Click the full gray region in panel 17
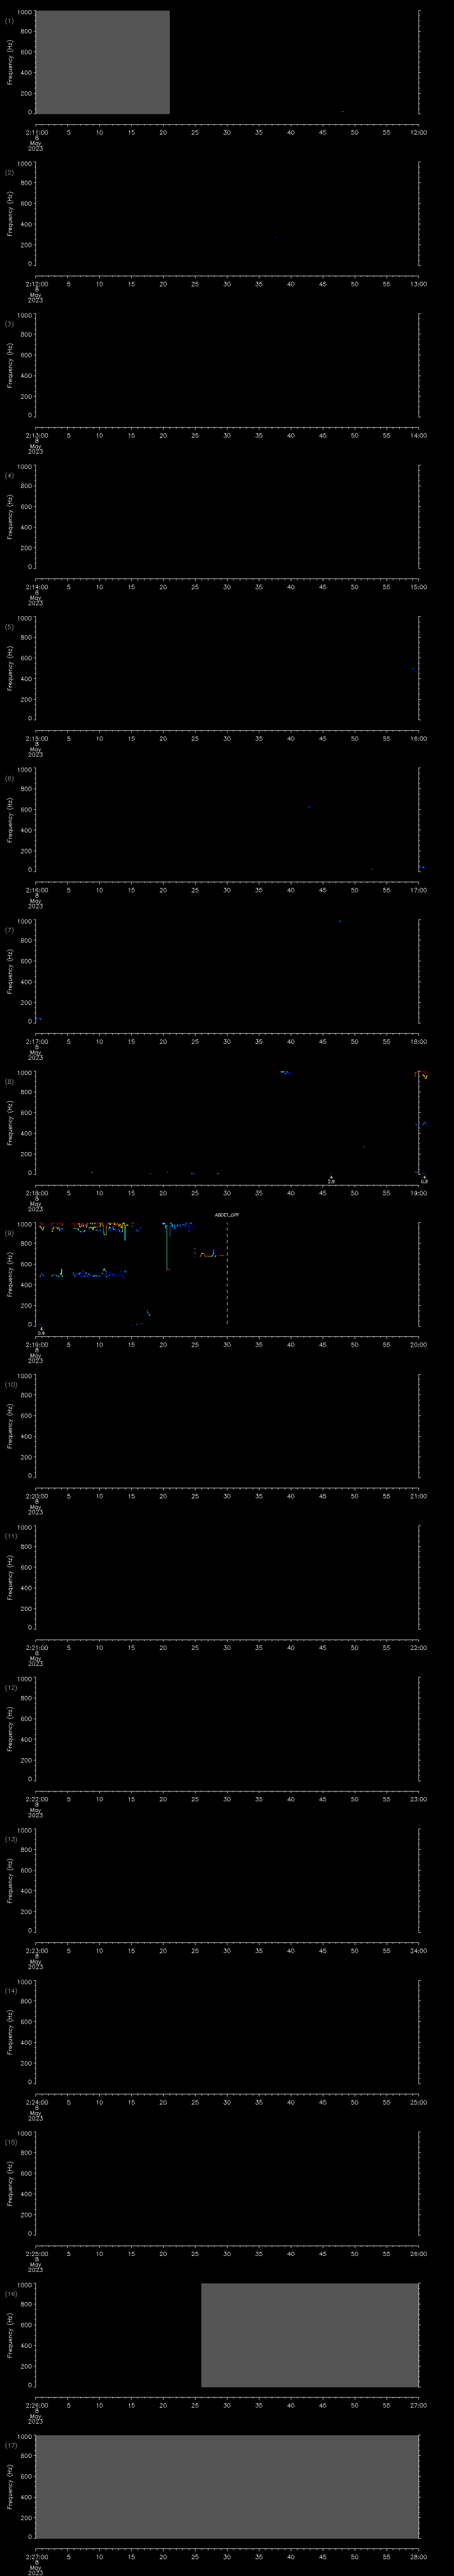This screenshot has height=2576, width=454. (x=227, y=2486)
